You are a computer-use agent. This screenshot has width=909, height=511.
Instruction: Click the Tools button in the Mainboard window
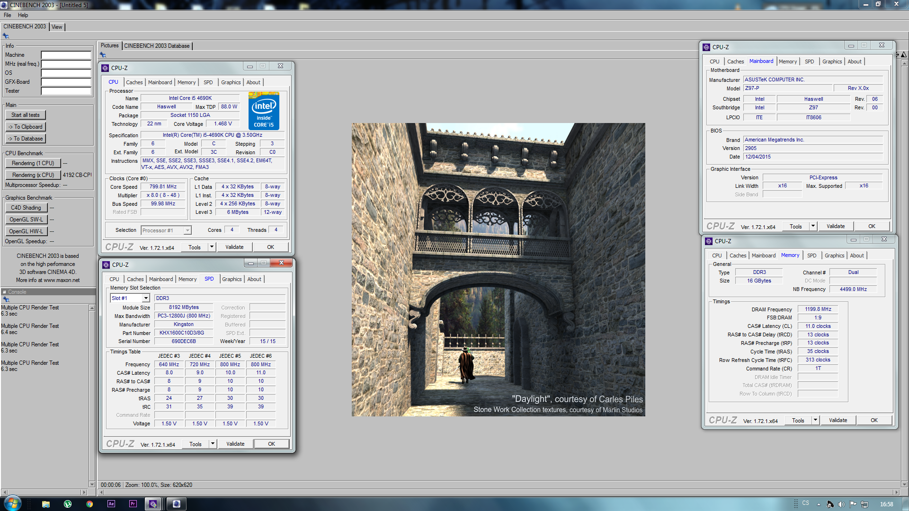(795, 226)
